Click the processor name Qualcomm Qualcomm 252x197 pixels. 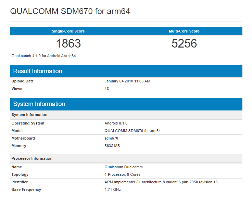[x=123, y=167]
